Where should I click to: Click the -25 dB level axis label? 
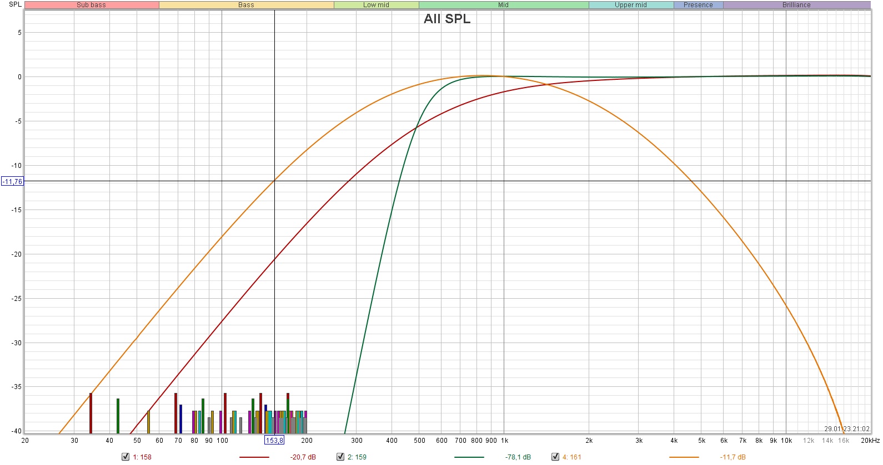[x=17, y=299]
